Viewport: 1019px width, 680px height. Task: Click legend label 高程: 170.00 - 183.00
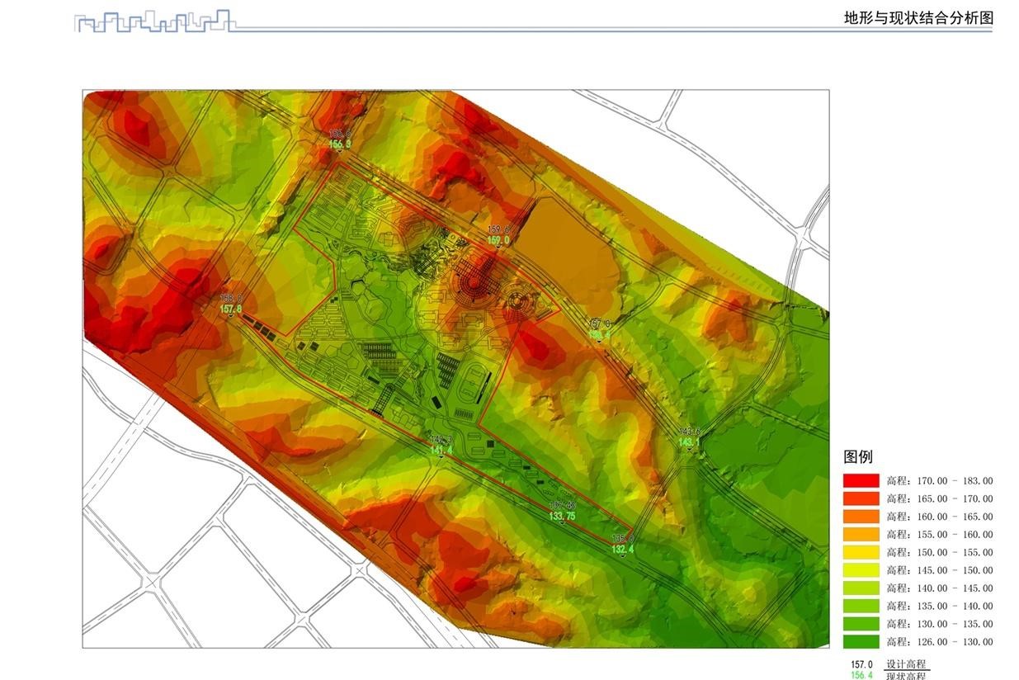(940, 481)
